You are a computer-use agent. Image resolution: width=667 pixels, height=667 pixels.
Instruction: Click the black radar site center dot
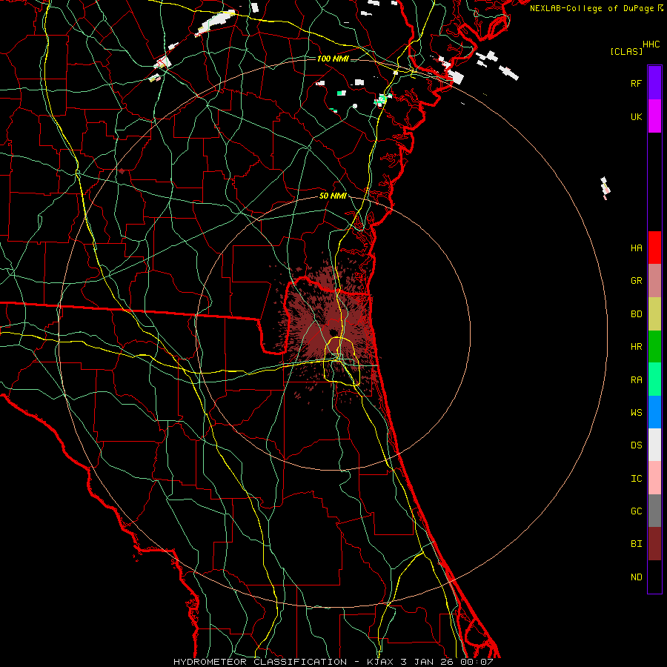(x=333, y=332)
